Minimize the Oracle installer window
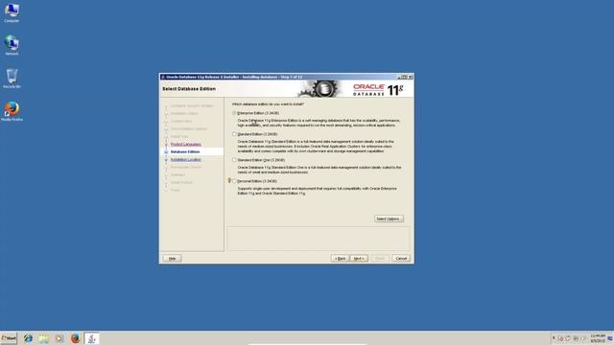 pyautogui.click(x=400, y=77)
